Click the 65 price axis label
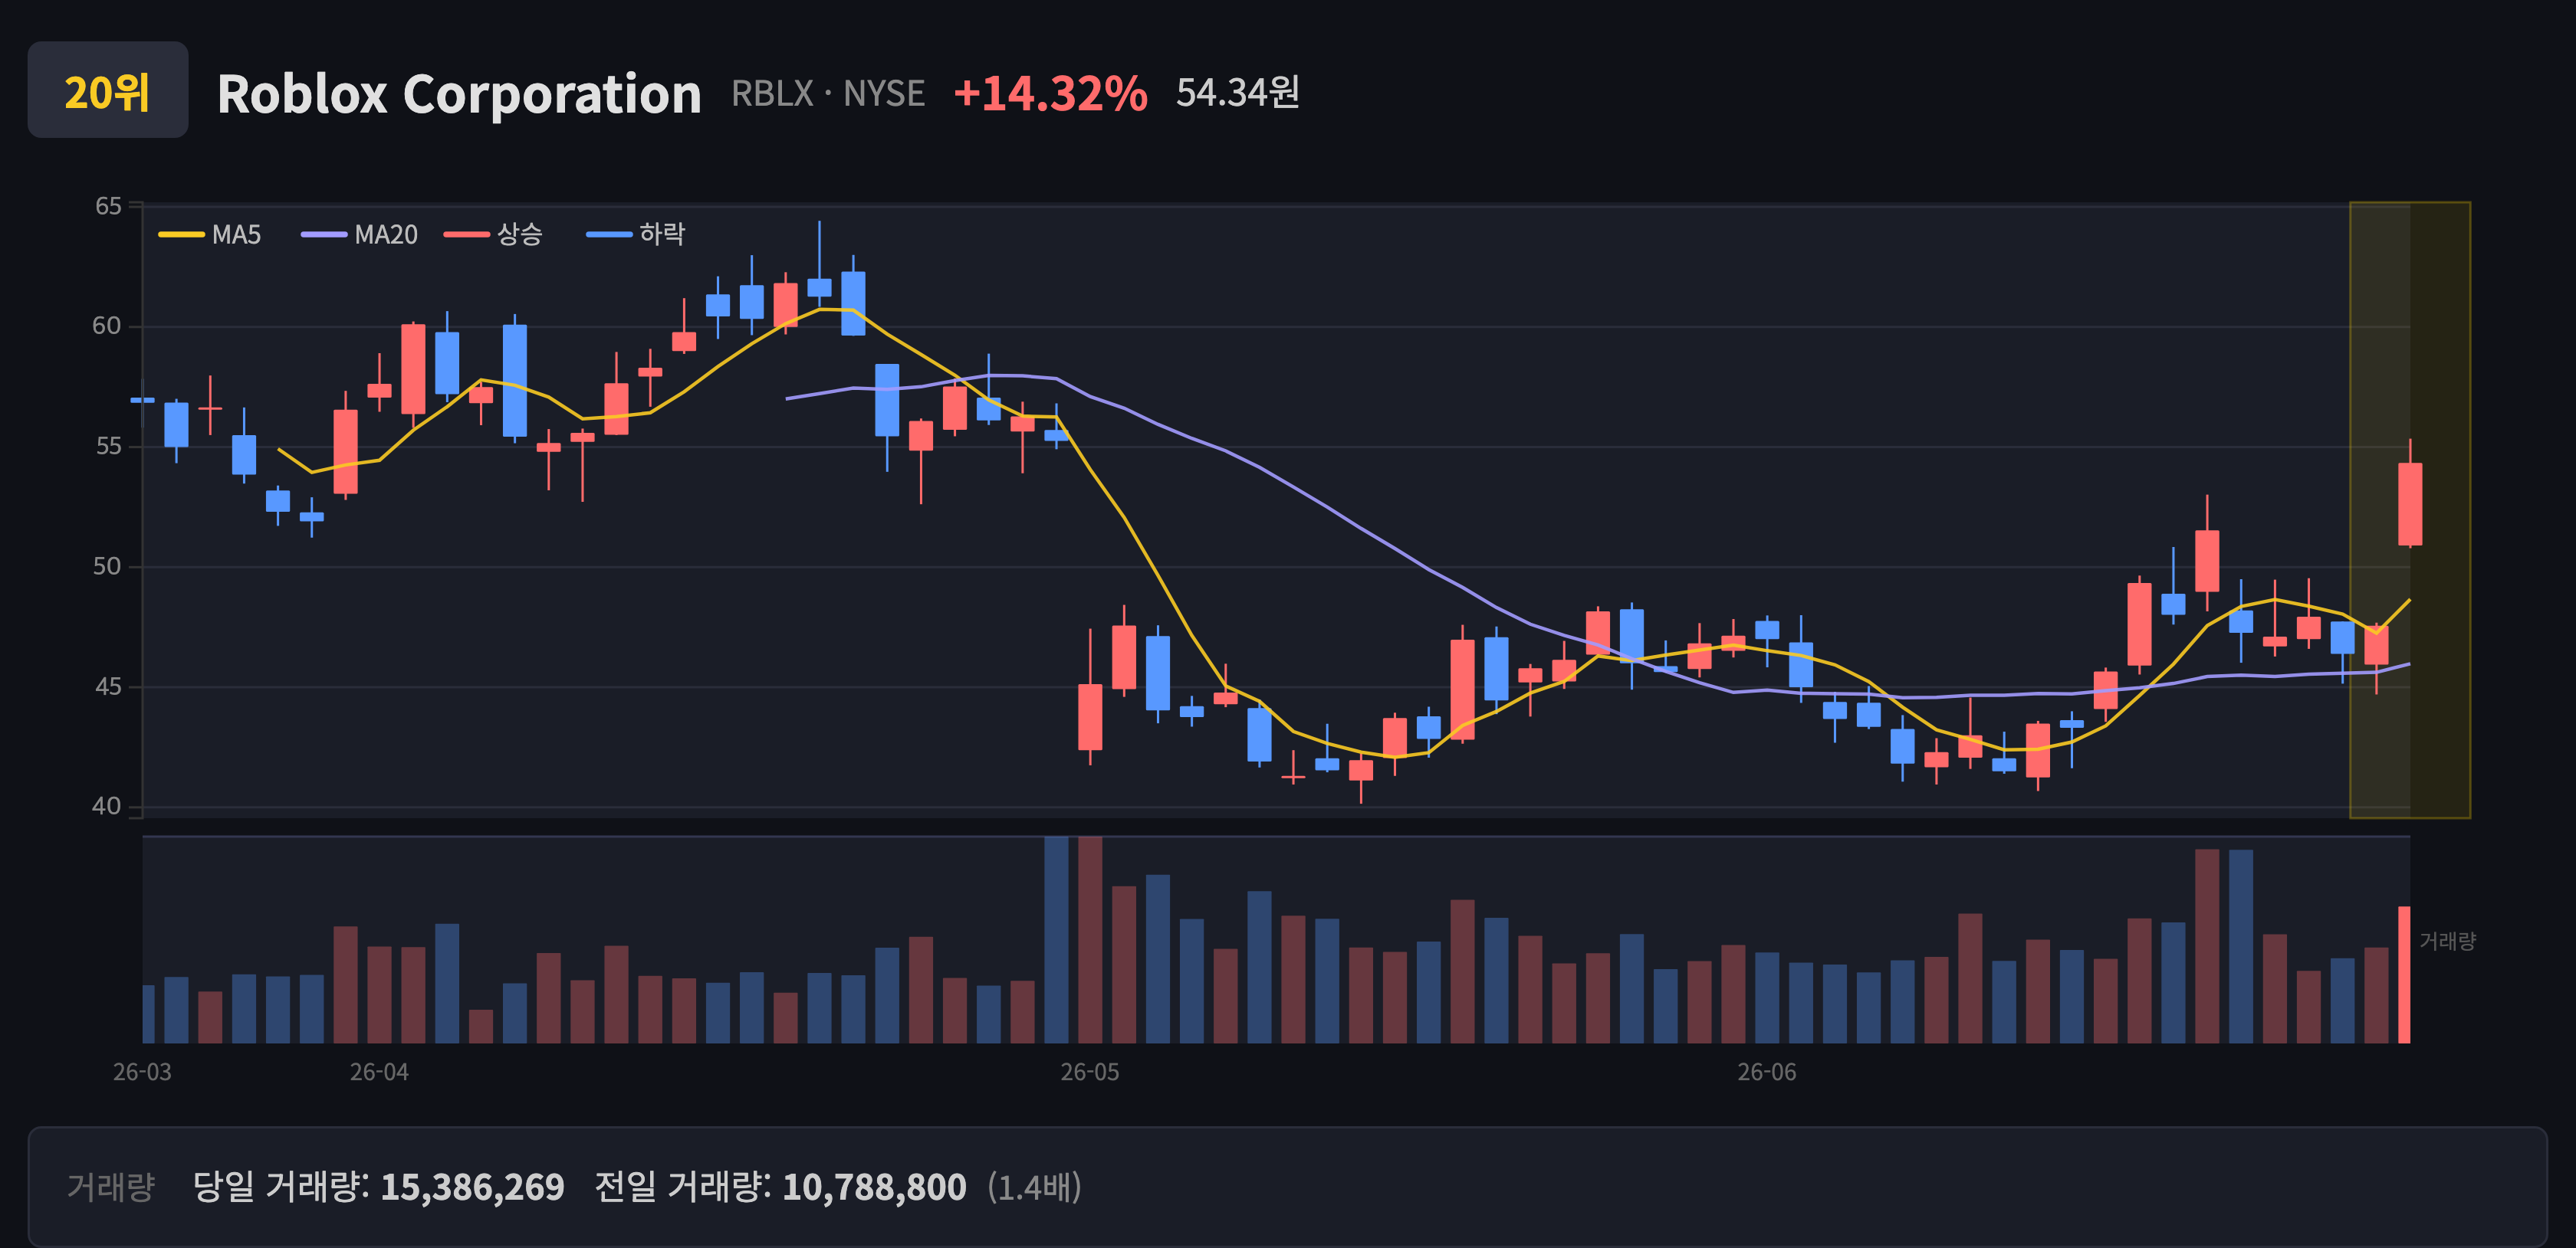Viewport: 2576px width, 1248px height. [108, 206]
